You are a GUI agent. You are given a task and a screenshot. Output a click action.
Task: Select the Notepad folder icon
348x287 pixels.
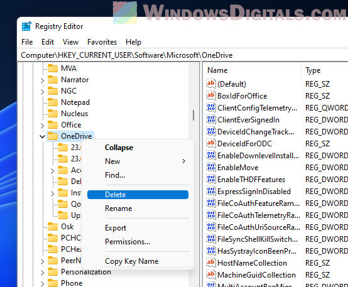click(53, 102)
